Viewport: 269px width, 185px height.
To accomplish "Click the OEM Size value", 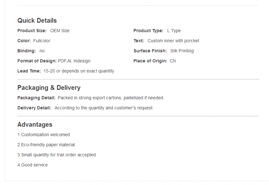I will 60,30.
